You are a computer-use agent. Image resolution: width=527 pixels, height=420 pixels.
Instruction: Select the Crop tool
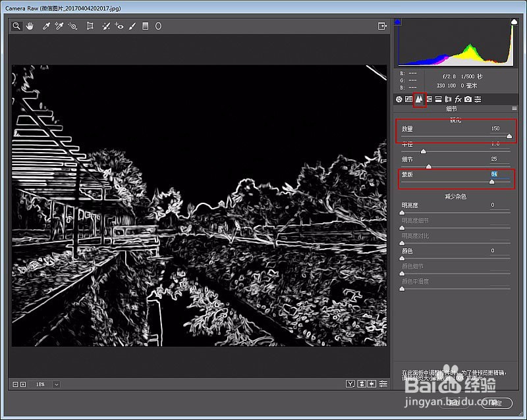click(90, 26)
